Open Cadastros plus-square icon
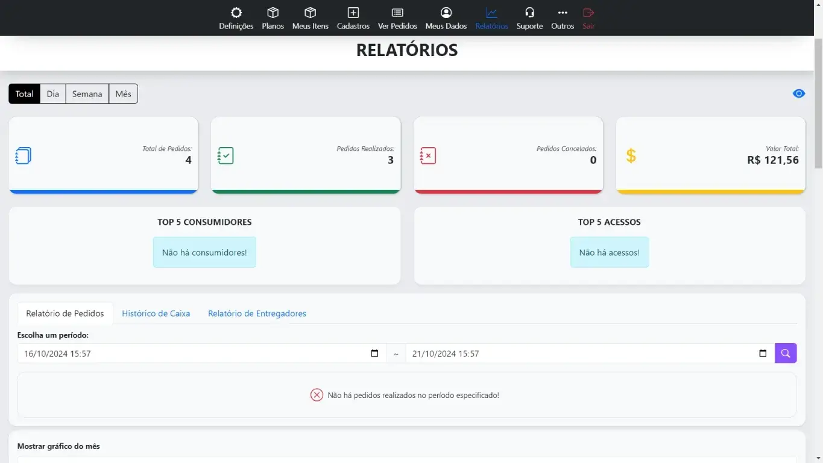The image size is (823, 463). coord(353,13)
